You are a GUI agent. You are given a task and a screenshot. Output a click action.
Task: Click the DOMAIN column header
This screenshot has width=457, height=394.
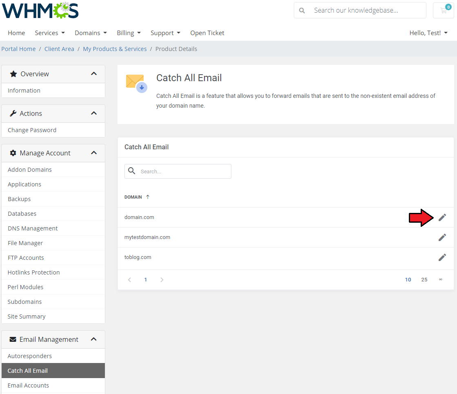pos(133,197)
